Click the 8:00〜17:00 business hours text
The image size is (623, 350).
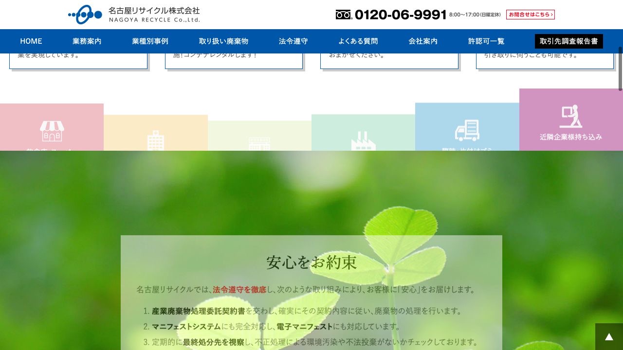[475, 15]
